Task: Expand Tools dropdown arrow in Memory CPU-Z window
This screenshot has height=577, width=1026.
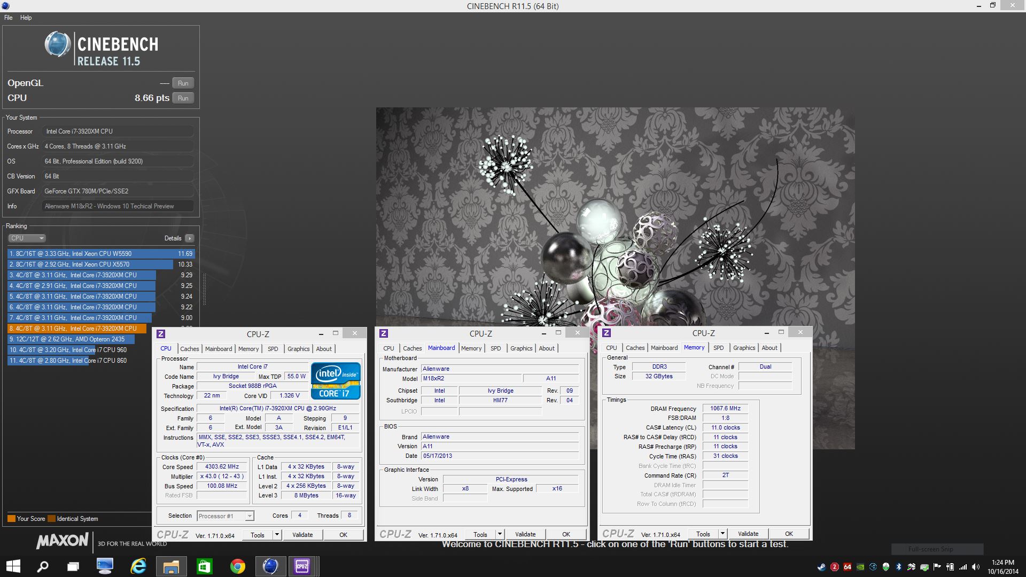Action: tap(722, 534)
